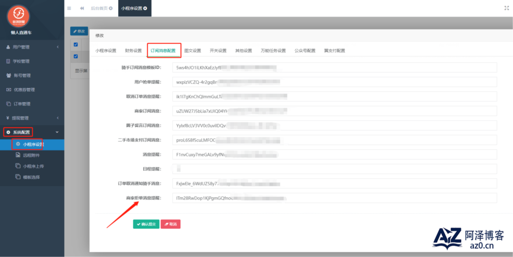
Task: Click the fullscreen icon at top right
Action: [506, 8]
